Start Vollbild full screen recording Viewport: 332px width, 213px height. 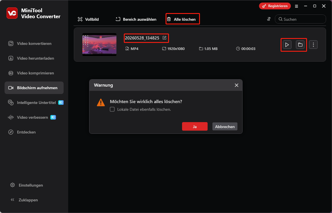click(88, 19)
